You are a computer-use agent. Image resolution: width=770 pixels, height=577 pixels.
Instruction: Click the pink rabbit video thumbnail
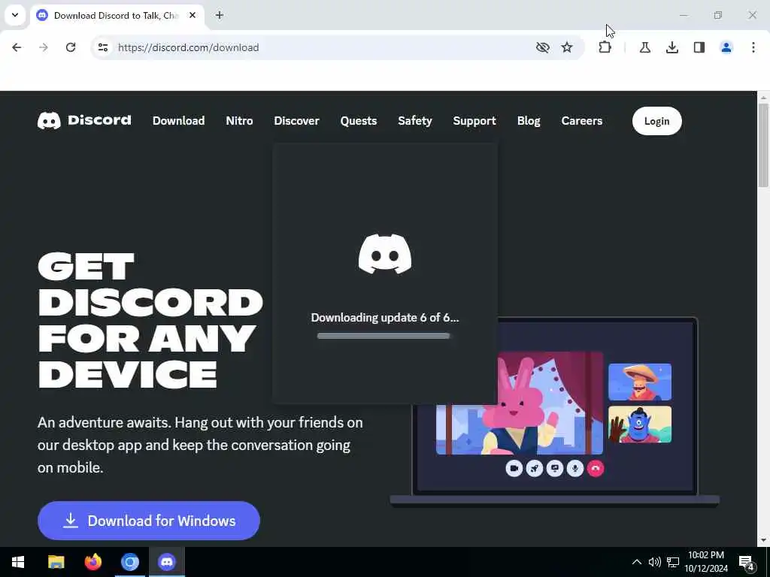pyautogui.click(x=520, y=403)
